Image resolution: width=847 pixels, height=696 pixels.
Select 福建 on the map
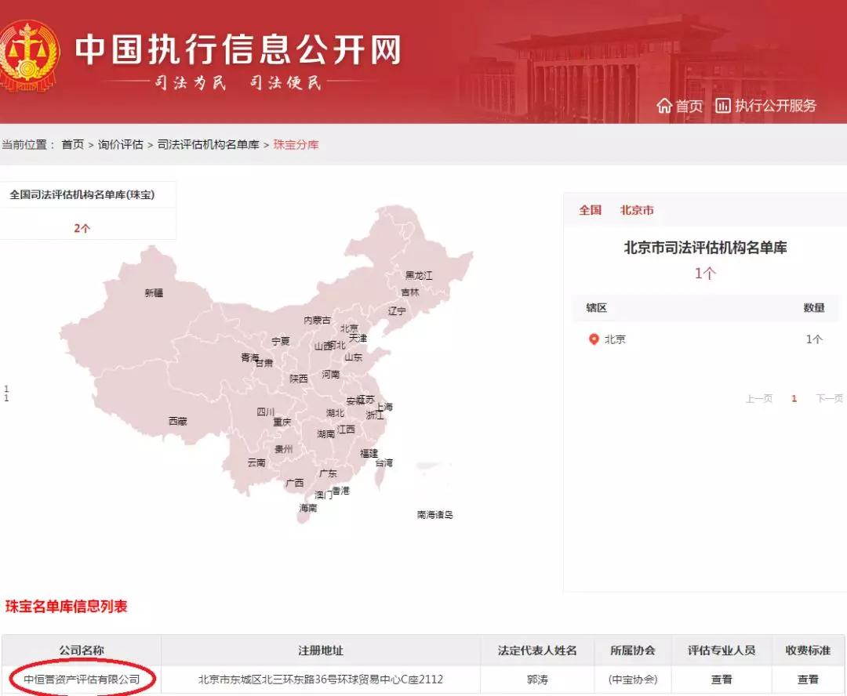369,454
